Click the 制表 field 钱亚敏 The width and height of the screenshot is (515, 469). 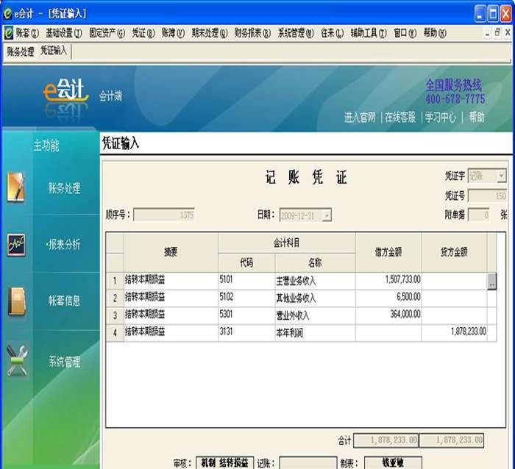point(393,463)
